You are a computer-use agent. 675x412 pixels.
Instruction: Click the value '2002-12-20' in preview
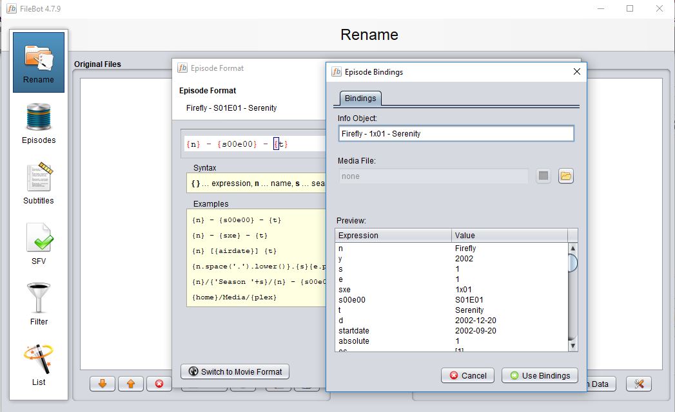(476, 321)
